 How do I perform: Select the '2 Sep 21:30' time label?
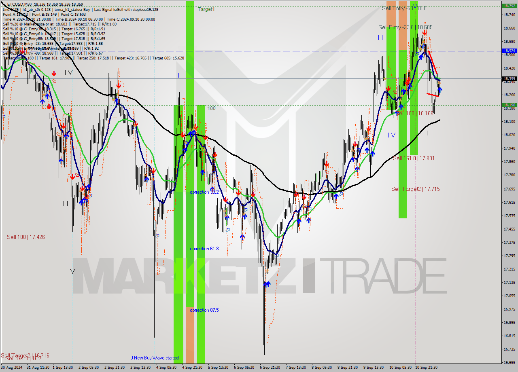pyautogui.click(x=115, y=368)
